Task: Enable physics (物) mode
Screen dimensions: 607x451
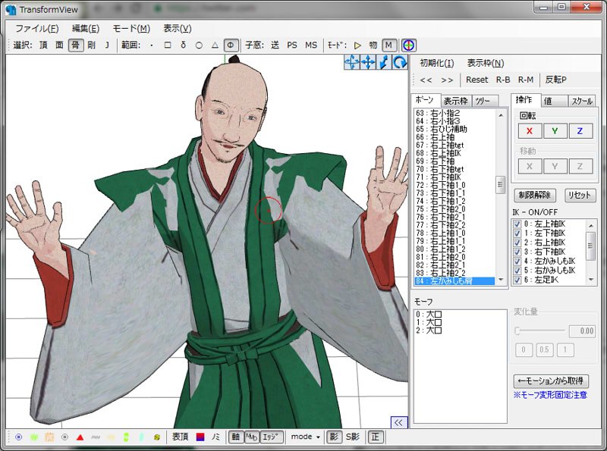Action: [373, 45]
